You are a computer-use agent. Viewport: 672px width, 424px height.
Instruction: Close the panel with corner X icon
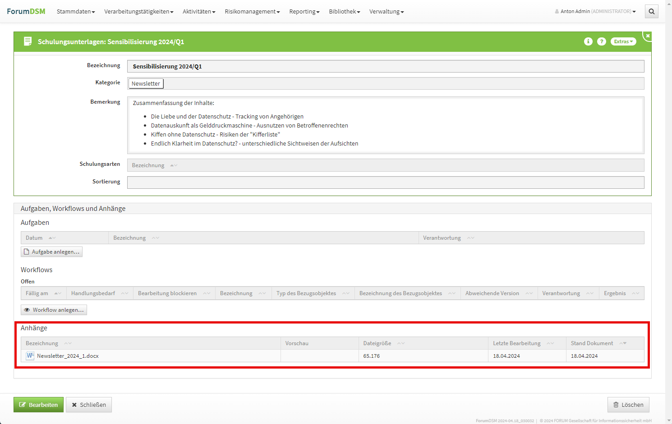click(648, 36)
